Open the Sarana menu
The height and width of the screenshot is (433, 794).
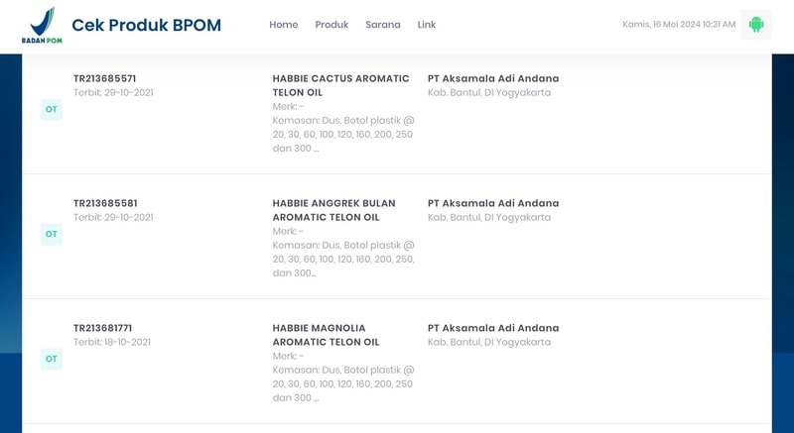click(383, 25)
